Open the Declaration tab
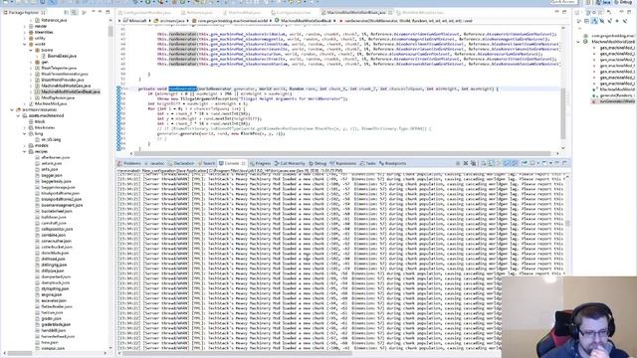This screenshot has width=637, height=358. coord(181,163)
